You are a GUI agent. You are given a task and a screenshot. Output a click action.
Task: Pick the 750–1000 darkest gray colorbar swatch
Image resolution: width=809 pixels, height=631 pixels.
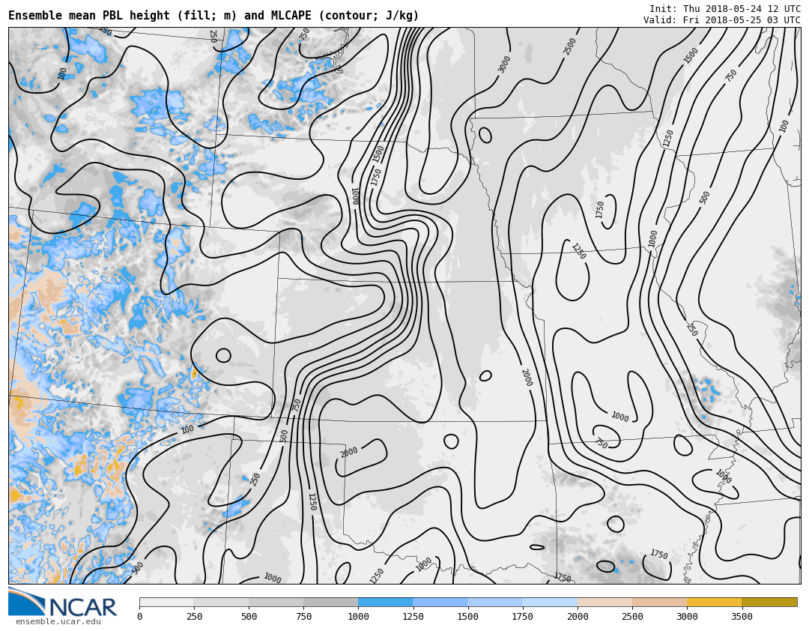[330, 602]
